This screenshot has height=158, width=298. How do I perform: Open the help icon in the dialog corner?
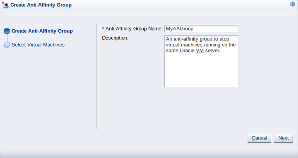292,4
